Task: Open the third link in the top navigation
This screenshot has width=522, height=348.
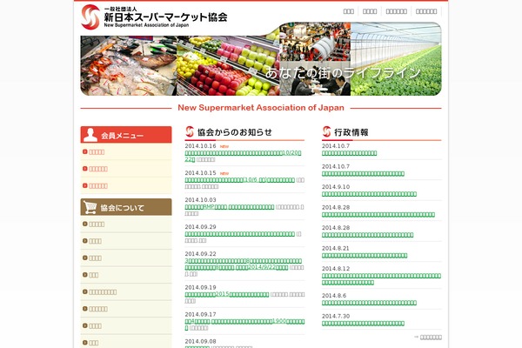Action: [397, 11]
